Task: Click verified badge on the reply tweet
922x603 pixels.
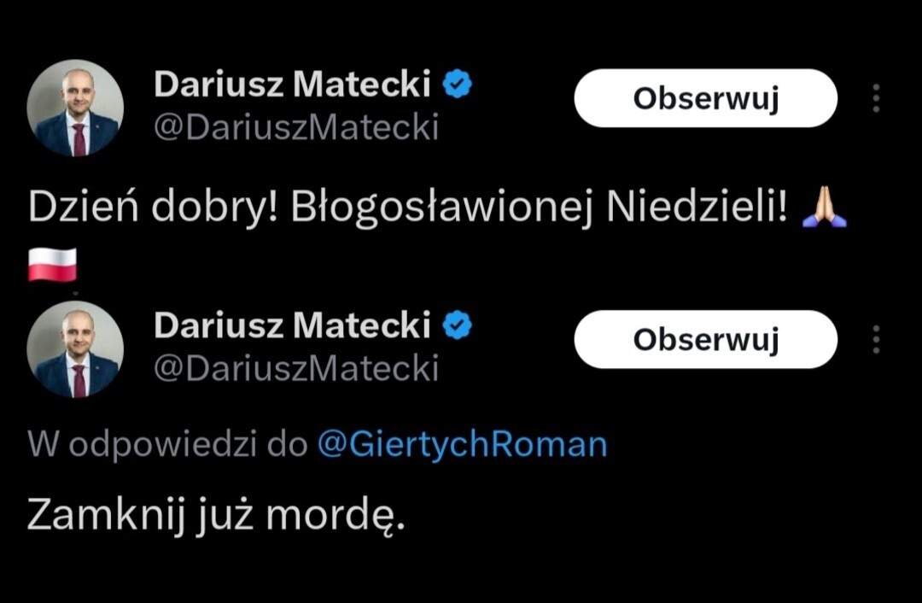Action: (x=458, y=325)
